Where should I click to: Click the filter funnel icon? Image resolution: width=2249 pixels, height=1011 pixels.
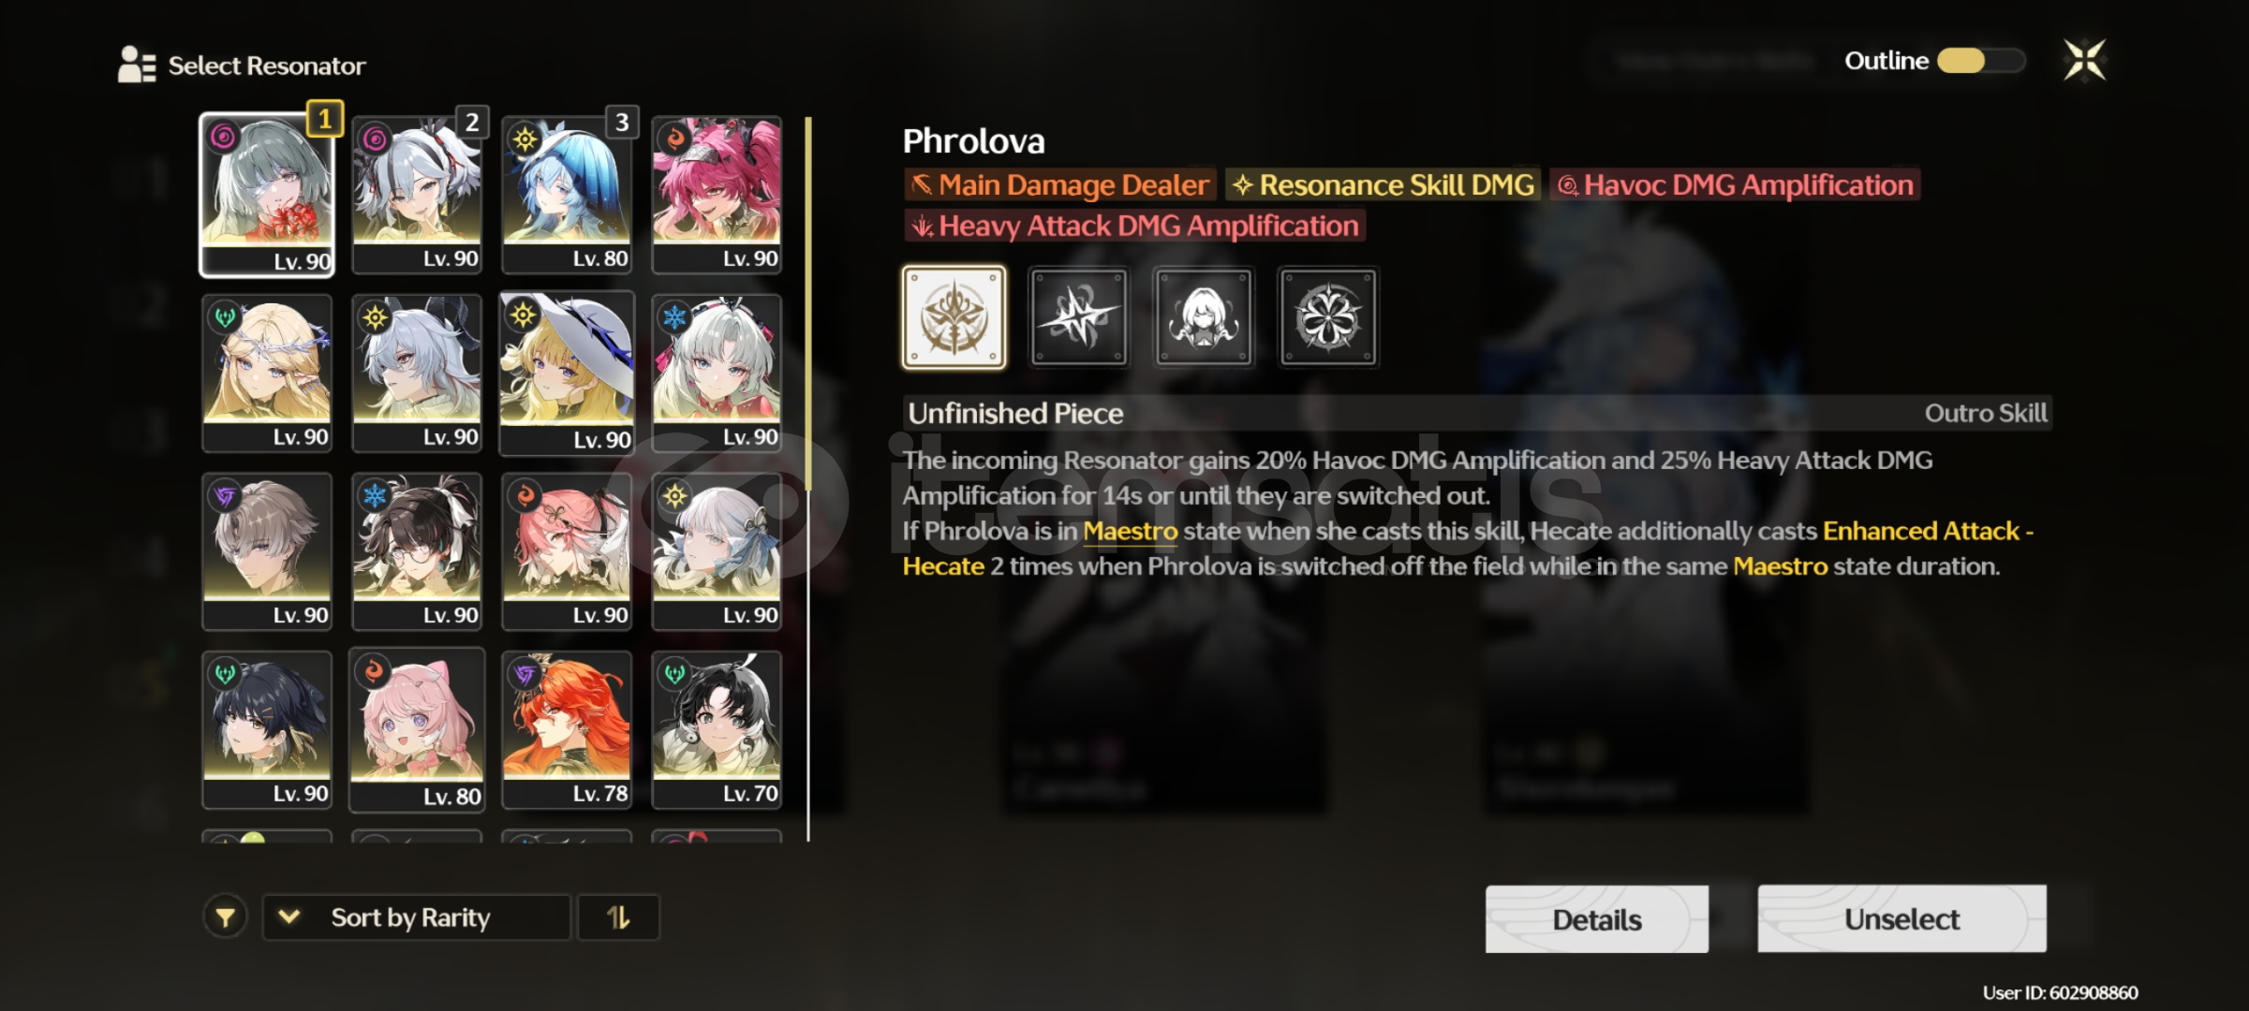225,917
